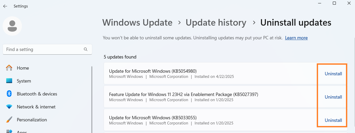355x133 pixels.
Task: Click the user profile avatar
Action: [12, 26]
